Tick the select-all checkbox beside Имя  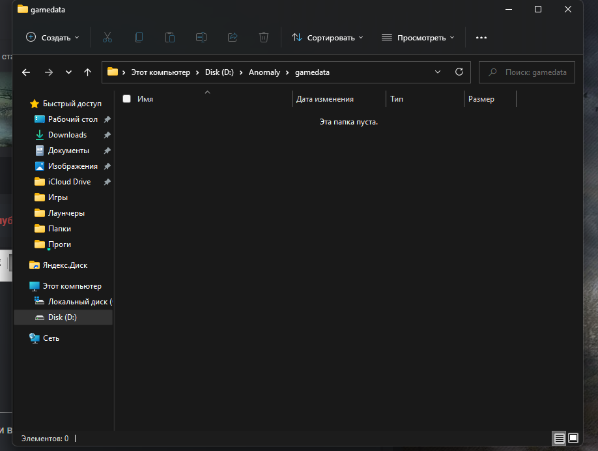click(x=127, y=99)
